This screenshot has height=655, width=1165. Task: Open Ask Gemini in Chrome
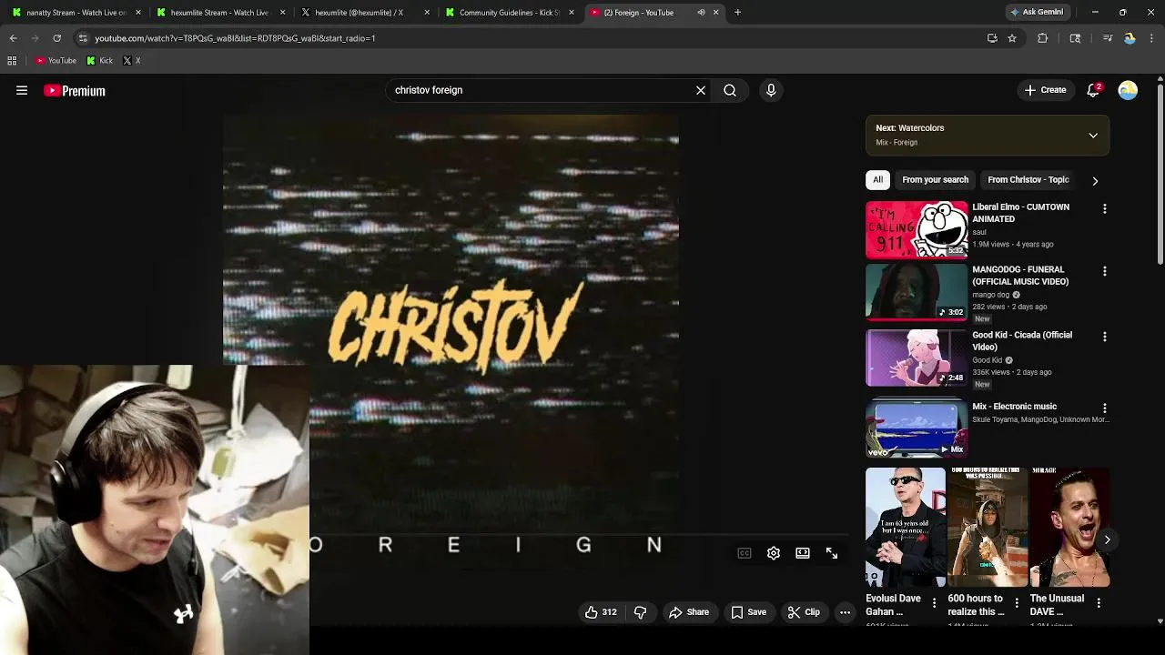pos(1036,12)
